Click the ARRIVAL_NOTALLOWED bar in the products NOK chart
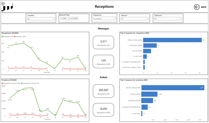The height and width of the screenshot is (123, 209). [x=173, y=88]
